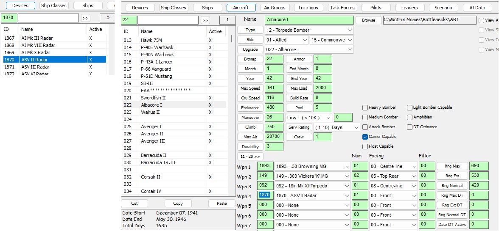Click the Max Speed button
Screen dimensions: 499x231
point(250,88)
